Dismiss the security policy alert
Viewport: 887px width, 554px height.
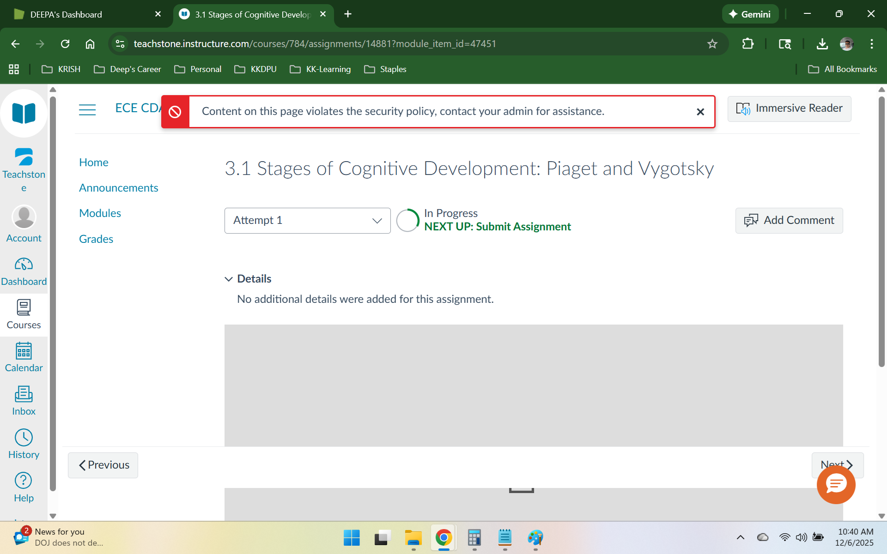(x=700, y=112)
